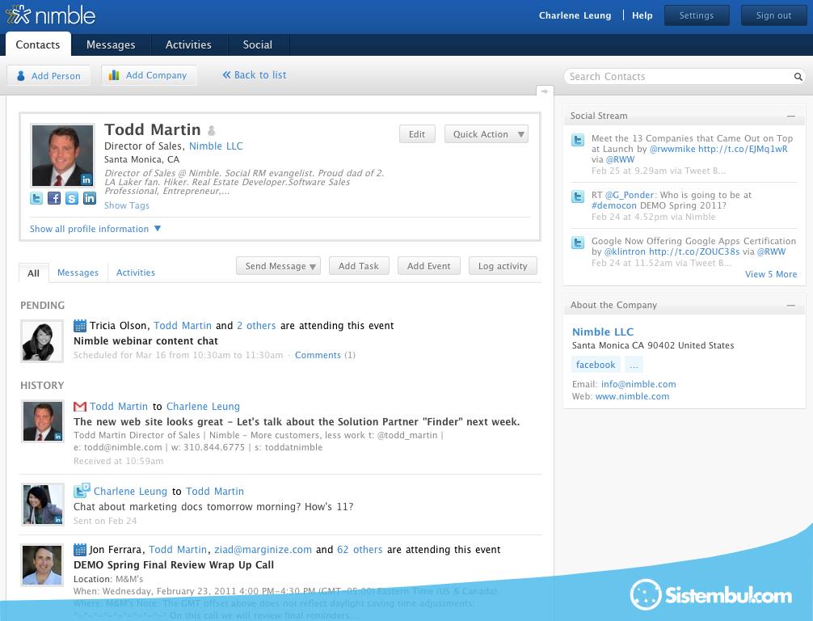Screen dimensions: 813x621
Task: Click in the Search Contacts field
Action: pos(679,77)
